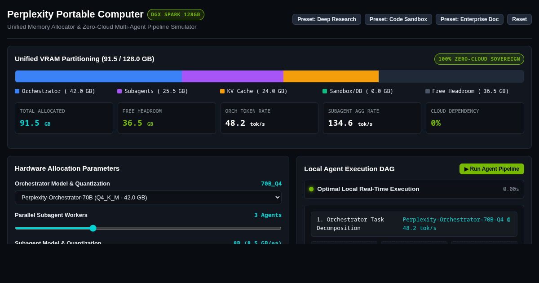539x283 pixels.
Task: Select the Orch Token Rate 48.2 tok/s card
Action: (269, 118)
